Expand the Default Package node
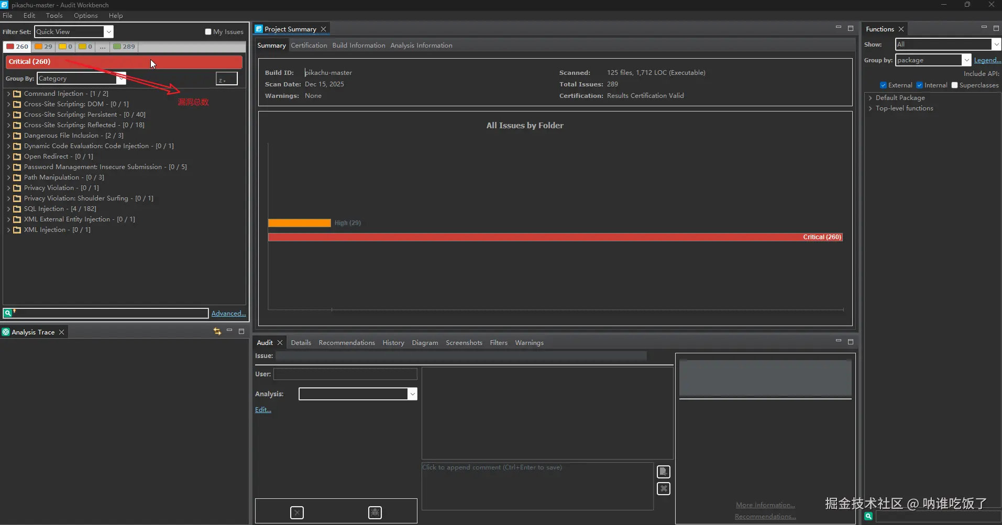 click(870, 98)
